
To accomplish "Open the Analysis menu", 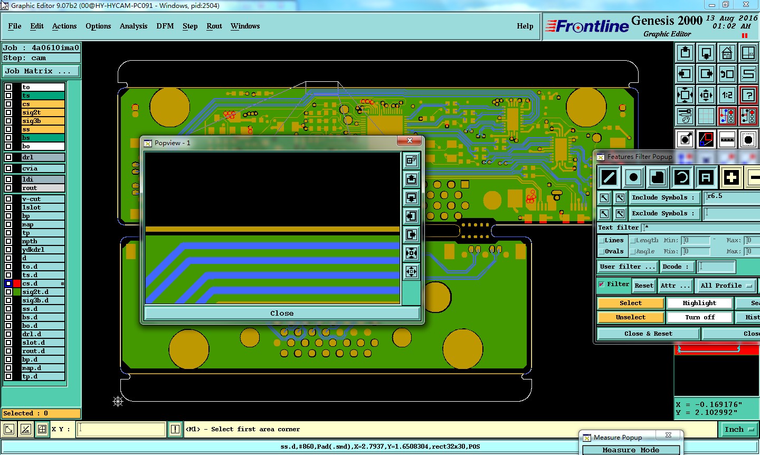I will pyautogui.click(x=133, y=26).
